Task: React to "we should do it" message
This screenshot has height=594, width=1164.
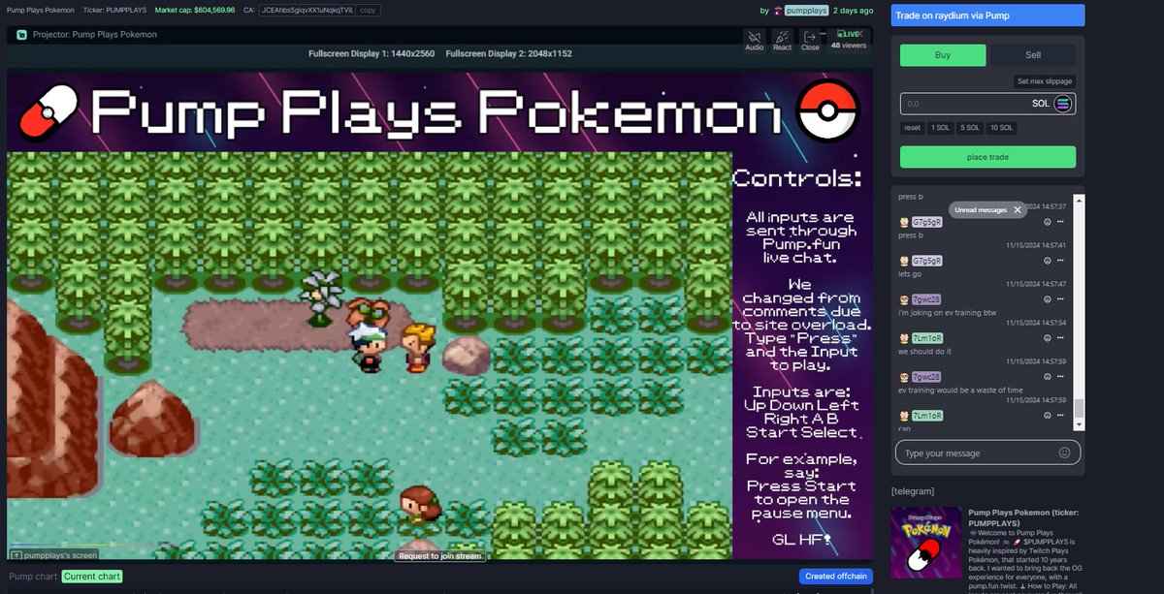Action: (x=1048, y=337)
